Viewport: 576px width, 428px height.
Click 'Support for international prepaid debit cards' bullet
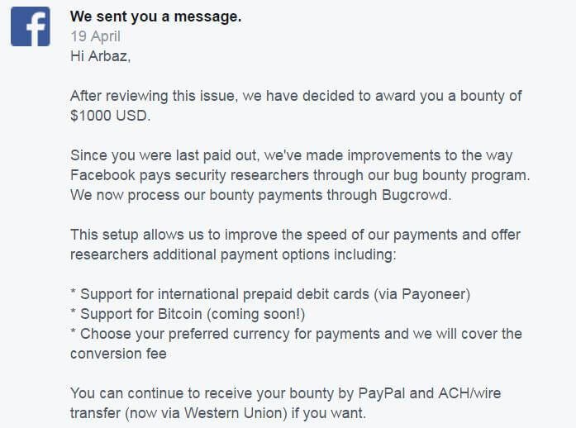270,294
